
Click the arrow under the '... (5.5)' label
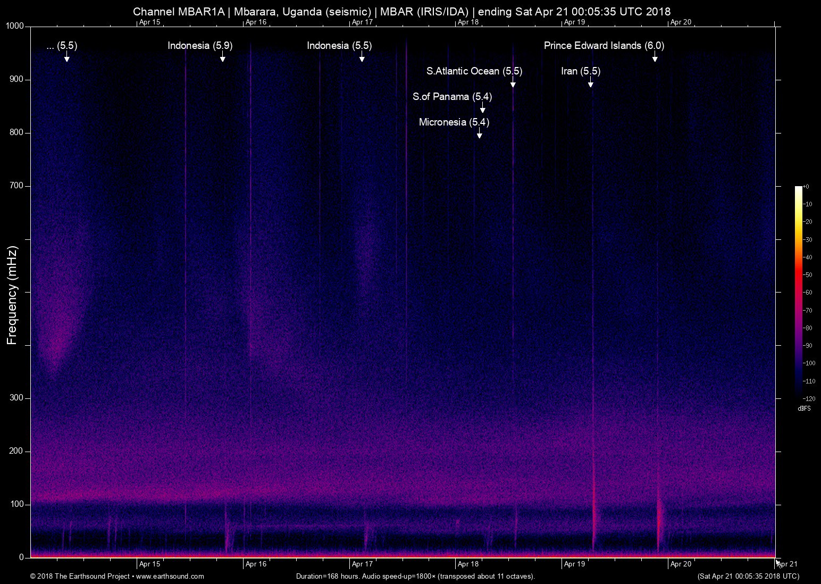coord(66,57)
